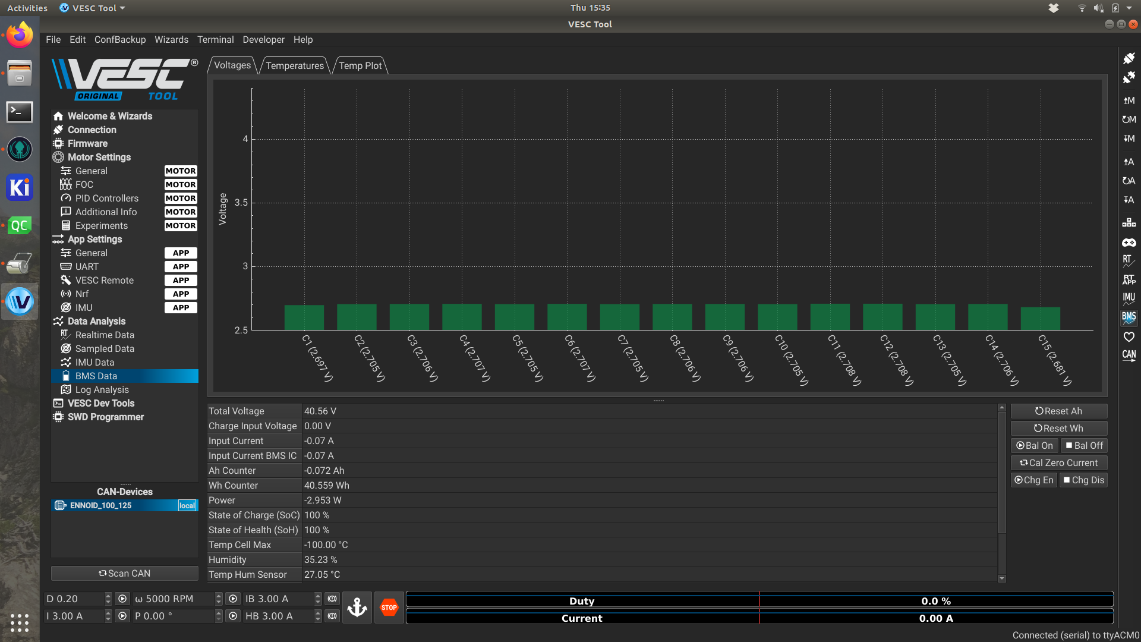Show applications grid in dock
The height and width of the screenshot is (642, 1141).
(x=20, y=622)
